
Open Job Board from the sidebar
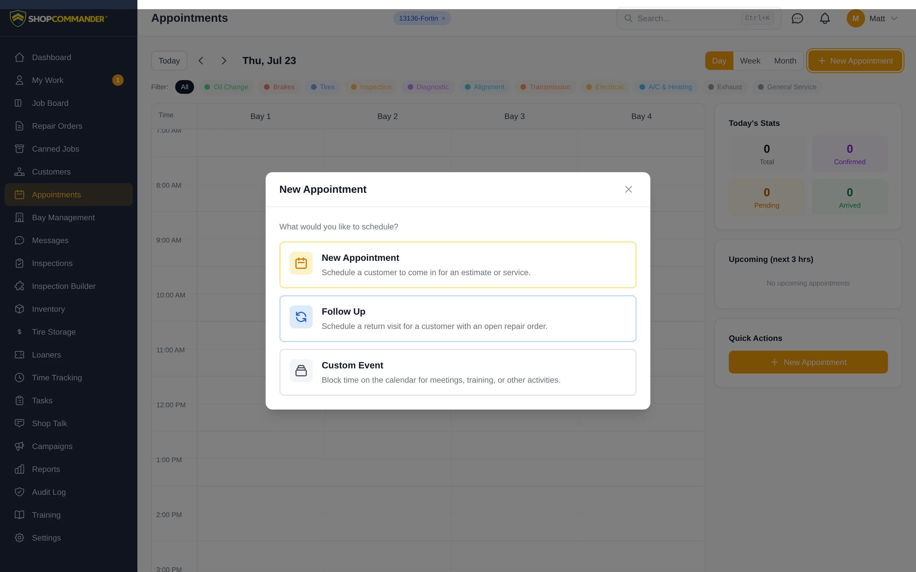tap(68, 103)
